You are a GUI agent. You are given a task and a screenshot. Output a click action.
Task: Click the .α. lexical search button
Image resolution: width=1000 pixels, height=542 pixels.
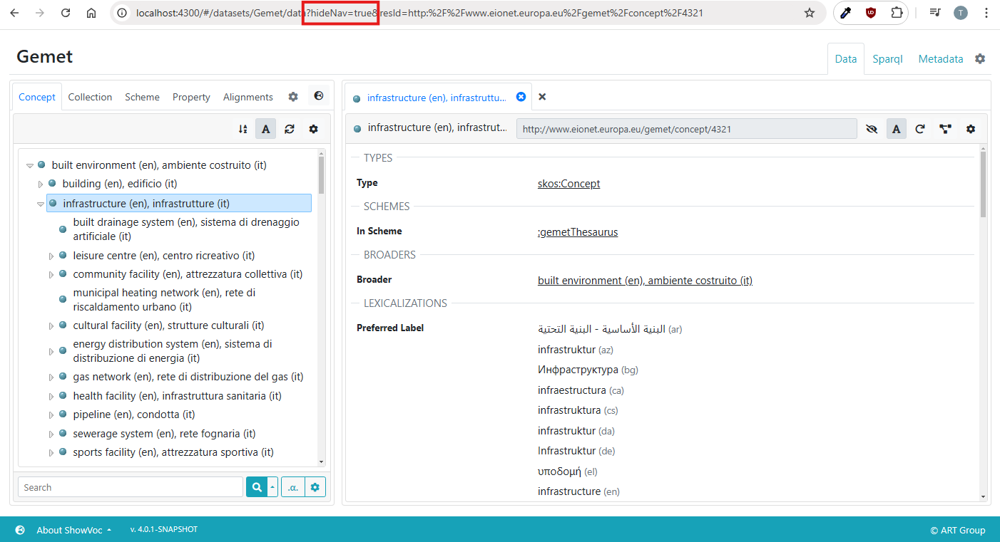click(293, 487)
